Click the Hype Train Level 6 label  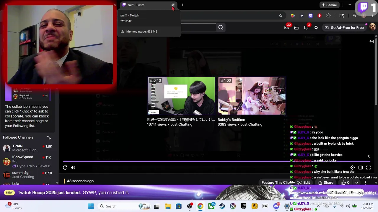coord(31,166)
